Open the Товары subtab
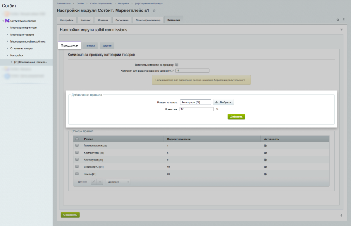 coord(90,46)
